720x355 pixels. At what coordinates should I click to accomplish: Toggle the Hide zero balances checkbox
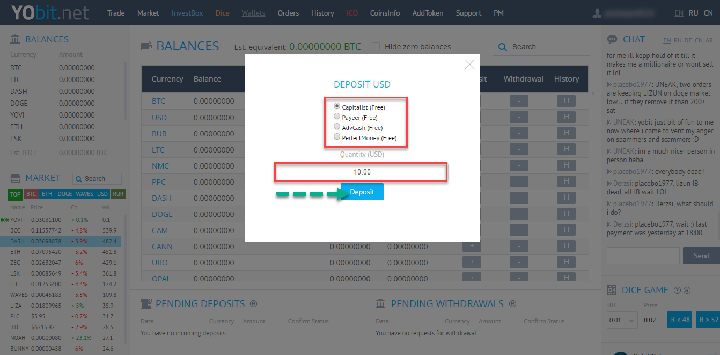(376, 47)
